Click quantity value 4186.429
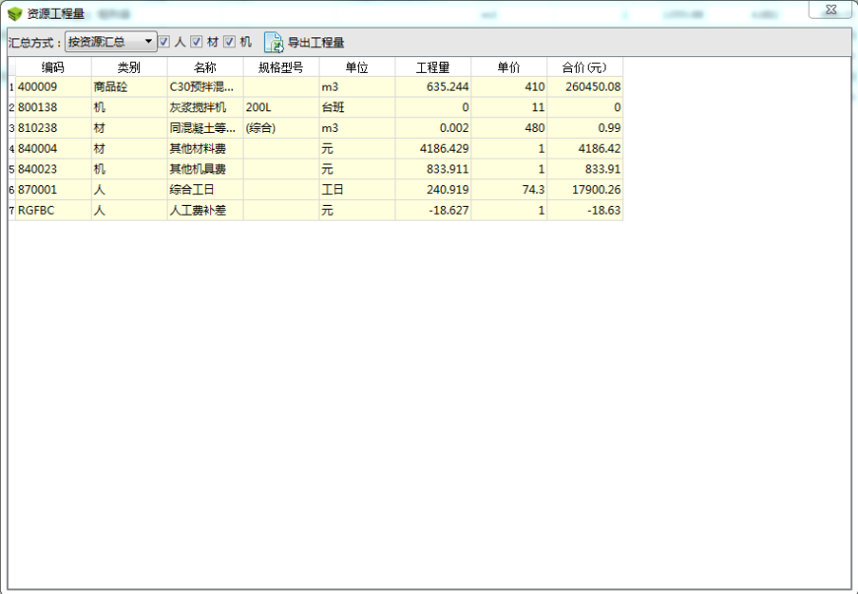This screenshot has height=594, width=858. point(433,149)
